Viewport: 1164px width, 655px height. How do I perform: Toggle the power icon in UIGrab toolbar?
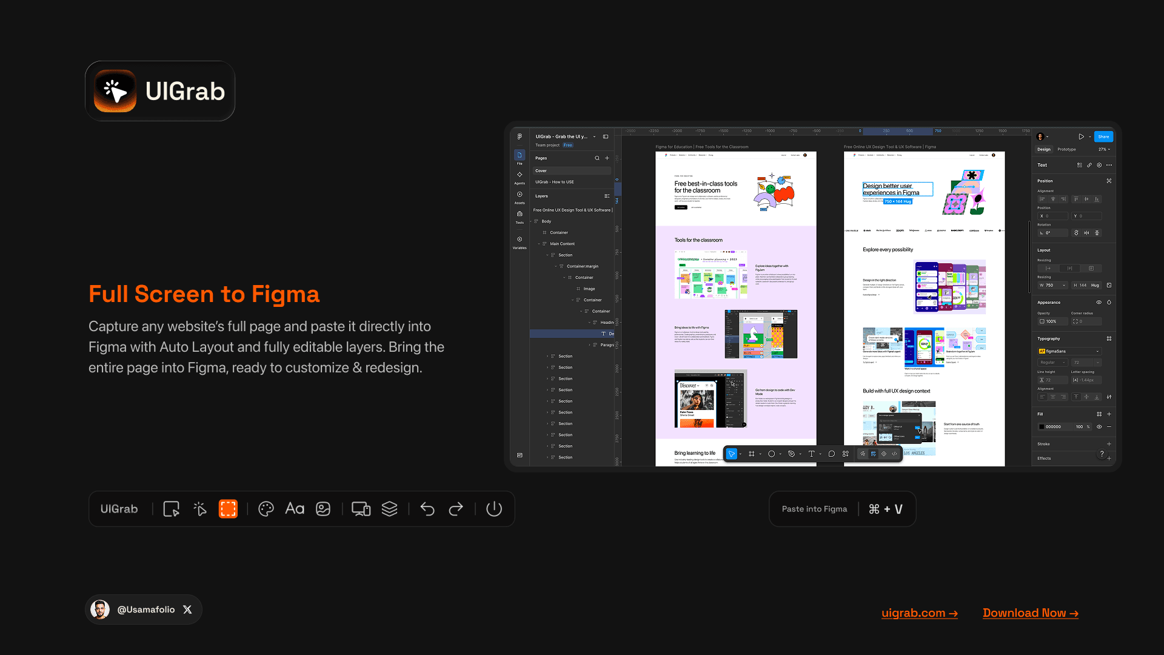tap(494, 509)
